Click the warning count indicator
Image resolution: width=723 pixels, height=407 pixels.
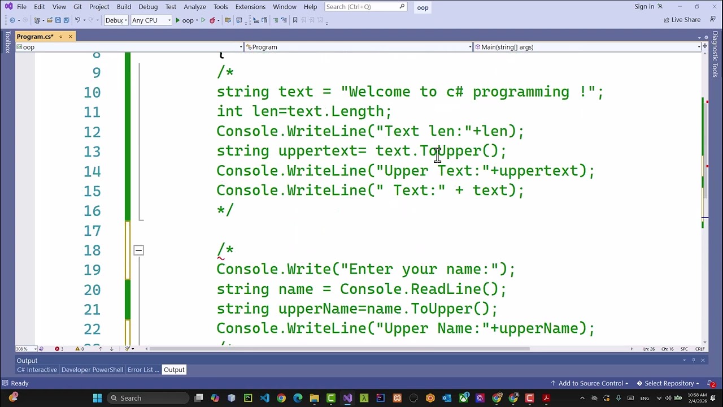click(80, 349)
